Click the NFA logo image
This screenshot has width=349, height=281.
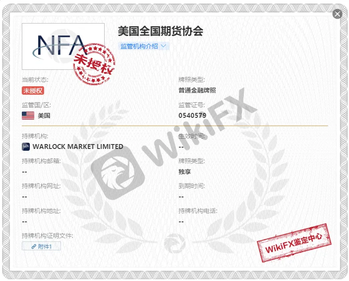tap(63, 46)
